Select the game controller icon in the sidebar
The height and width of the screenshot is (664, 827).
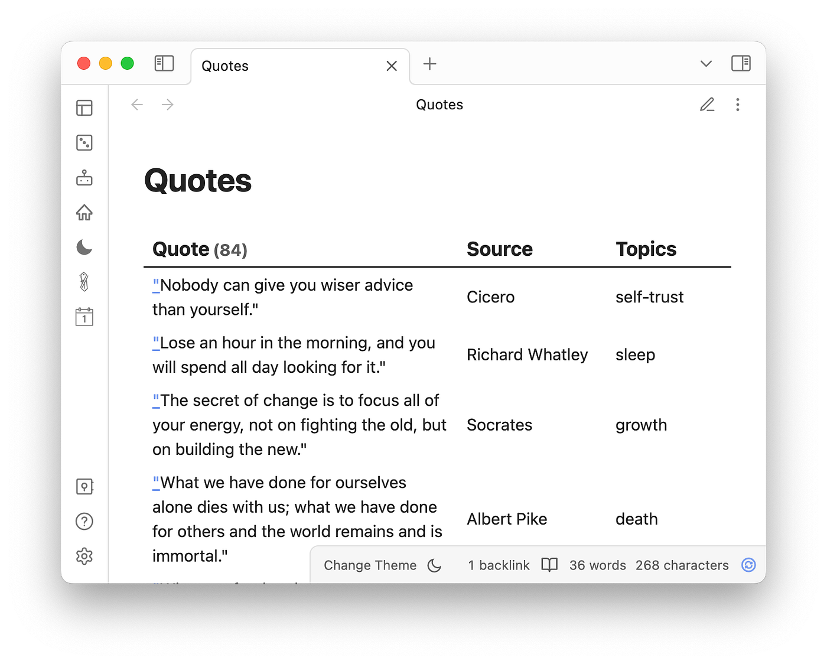(84, 178)
